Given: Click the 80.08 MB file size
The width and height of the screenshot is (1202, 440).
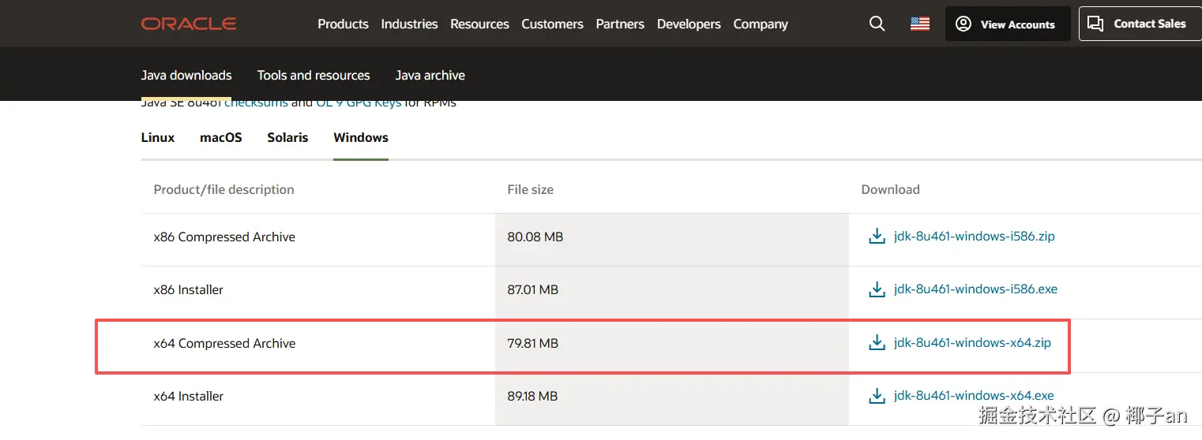Looking at the screenshot, I should pos(535,237).
